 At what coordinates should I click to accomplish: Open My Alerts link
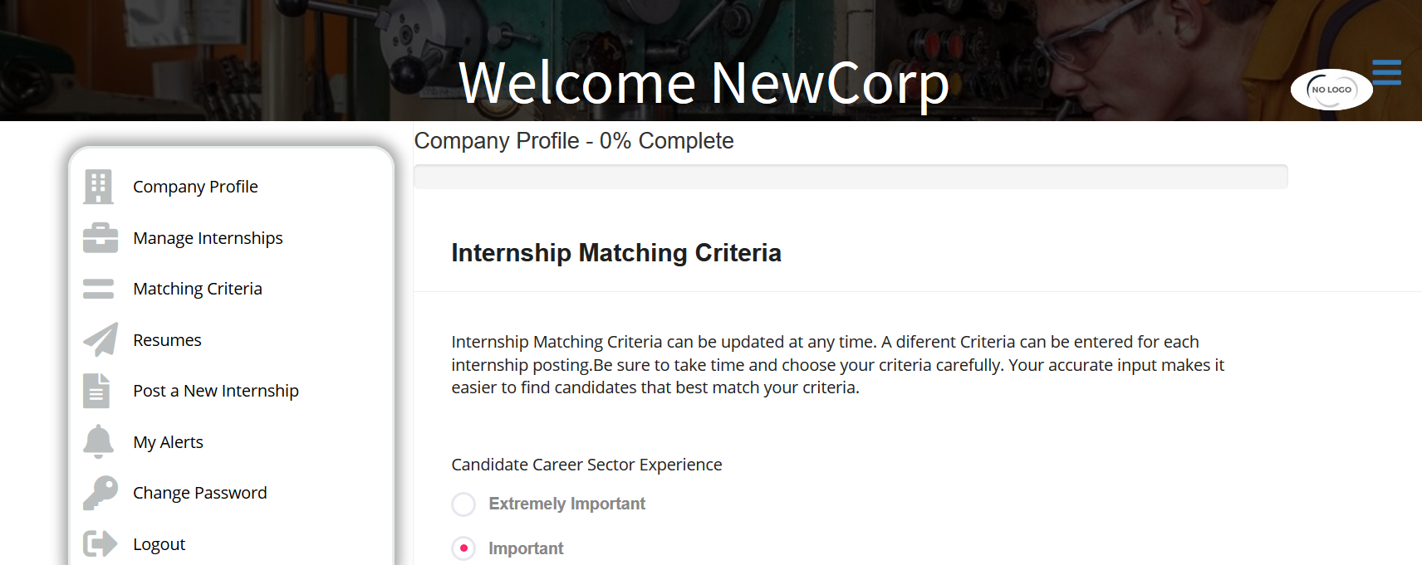tap(168, 442)
